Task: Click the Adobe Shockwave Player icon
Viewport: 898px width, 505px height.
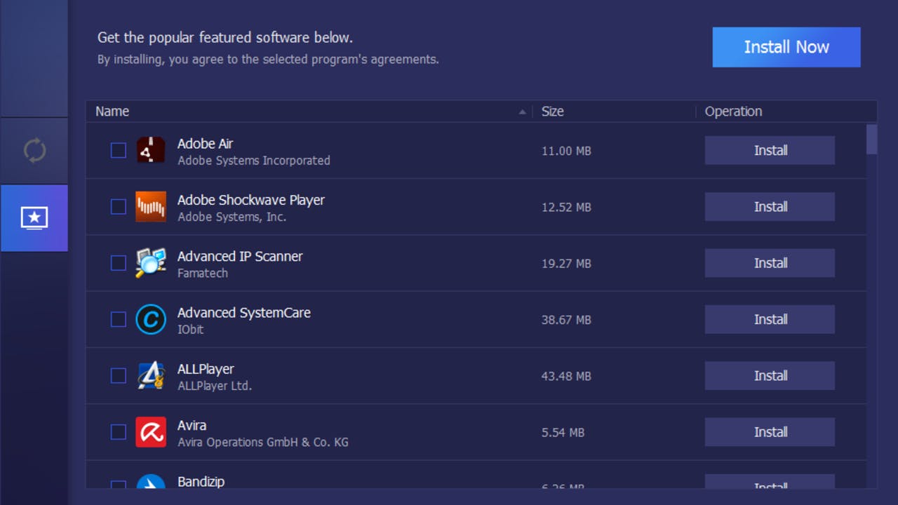Action: 150,207
